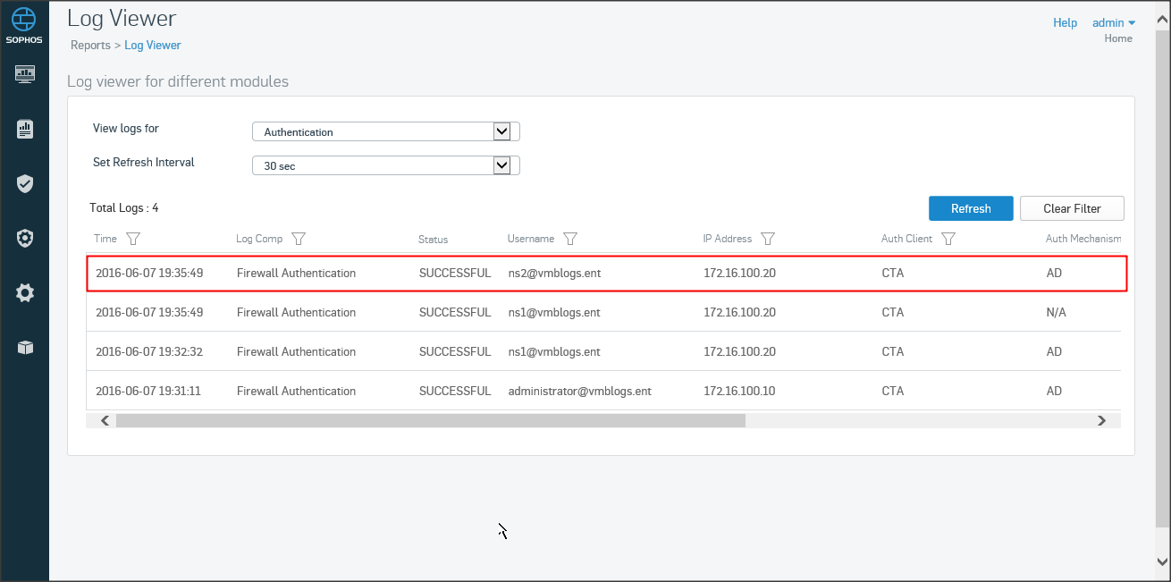Open the Help link
Screen dimensions: 1171x582
coord(1065,22)
